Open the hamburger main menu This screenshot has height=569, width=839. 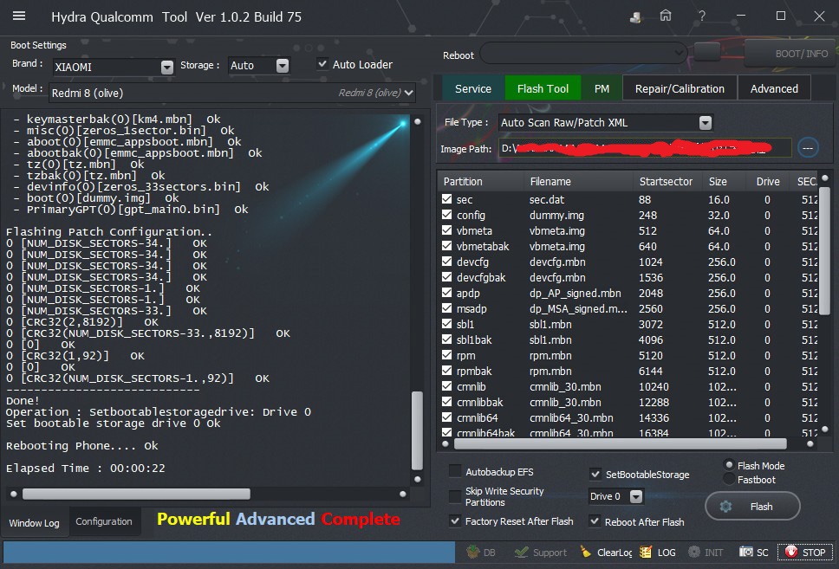tap(19, 16)
